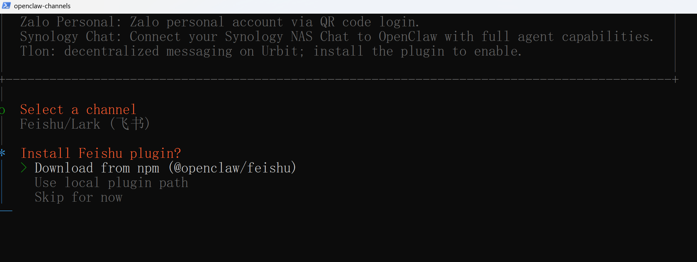Click the Feishu/Lark (飞书) channel answer

click(85, 124)
